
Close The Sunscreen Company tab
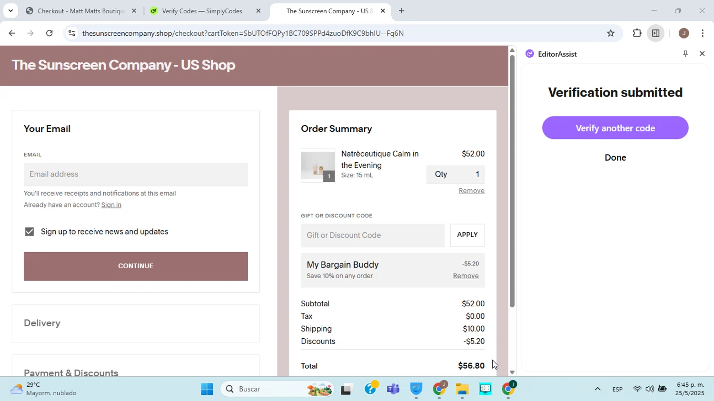tap(383, 10)
